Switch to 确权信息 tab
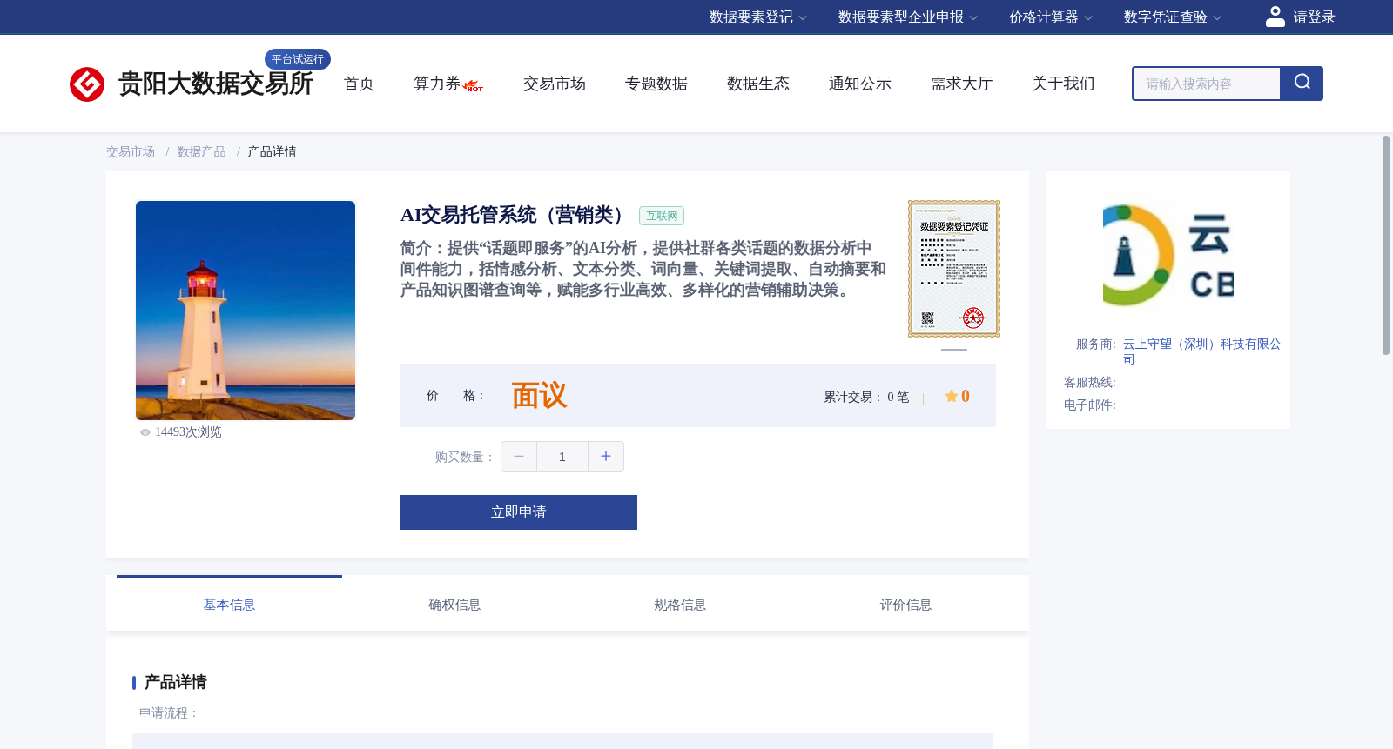 pyautogui.click(x=454, y=605)
